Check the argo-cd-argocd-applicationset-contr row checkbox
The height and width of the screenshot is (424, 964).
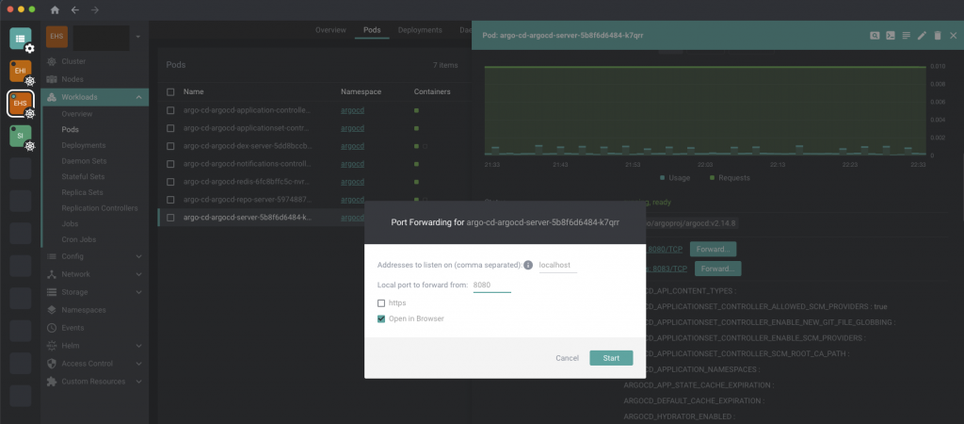tap(171, 129)
